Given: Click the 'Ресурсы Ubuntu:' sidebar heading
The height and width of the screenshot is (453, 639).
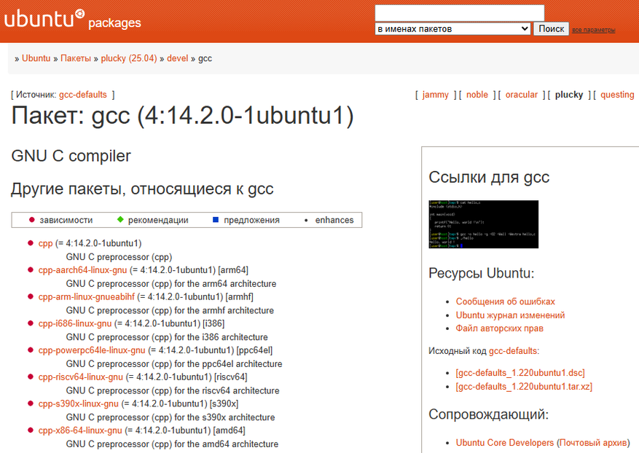Looking at the screenshot, I should [x=482, y=273].
